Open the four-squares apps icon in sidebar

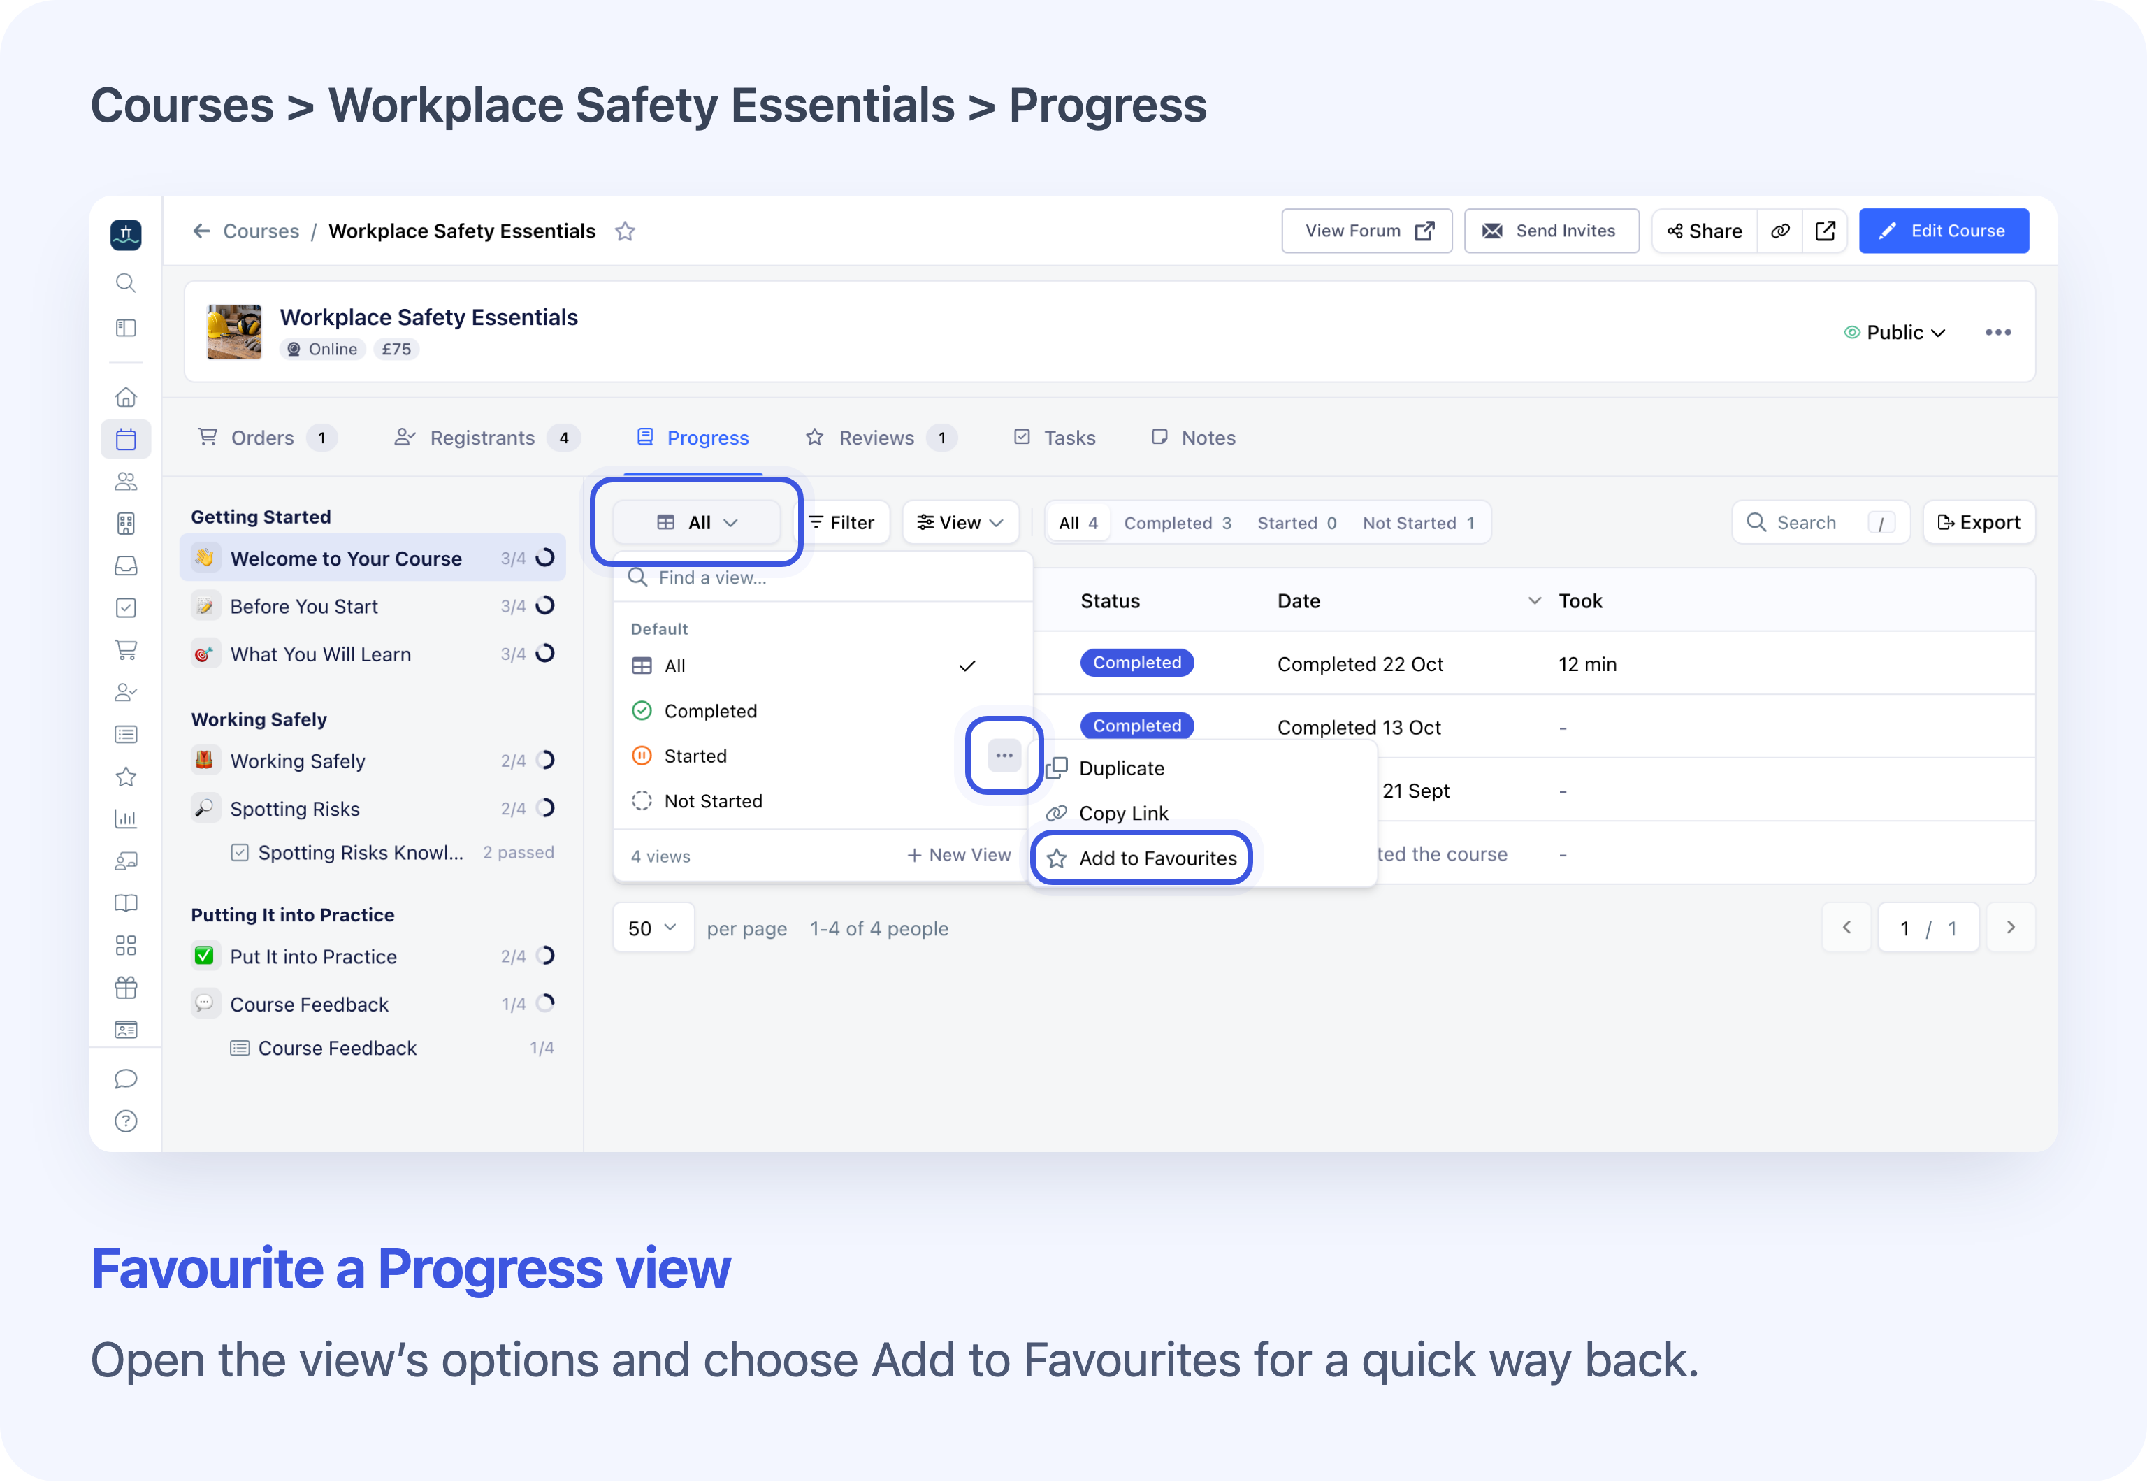(x=125, y=945)
